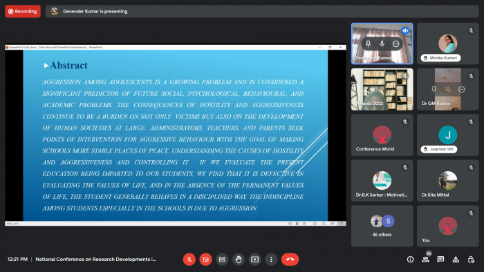Pin Devender Kumar's video tile
Viewport: 484px width, 272px height.
(368, 43)
